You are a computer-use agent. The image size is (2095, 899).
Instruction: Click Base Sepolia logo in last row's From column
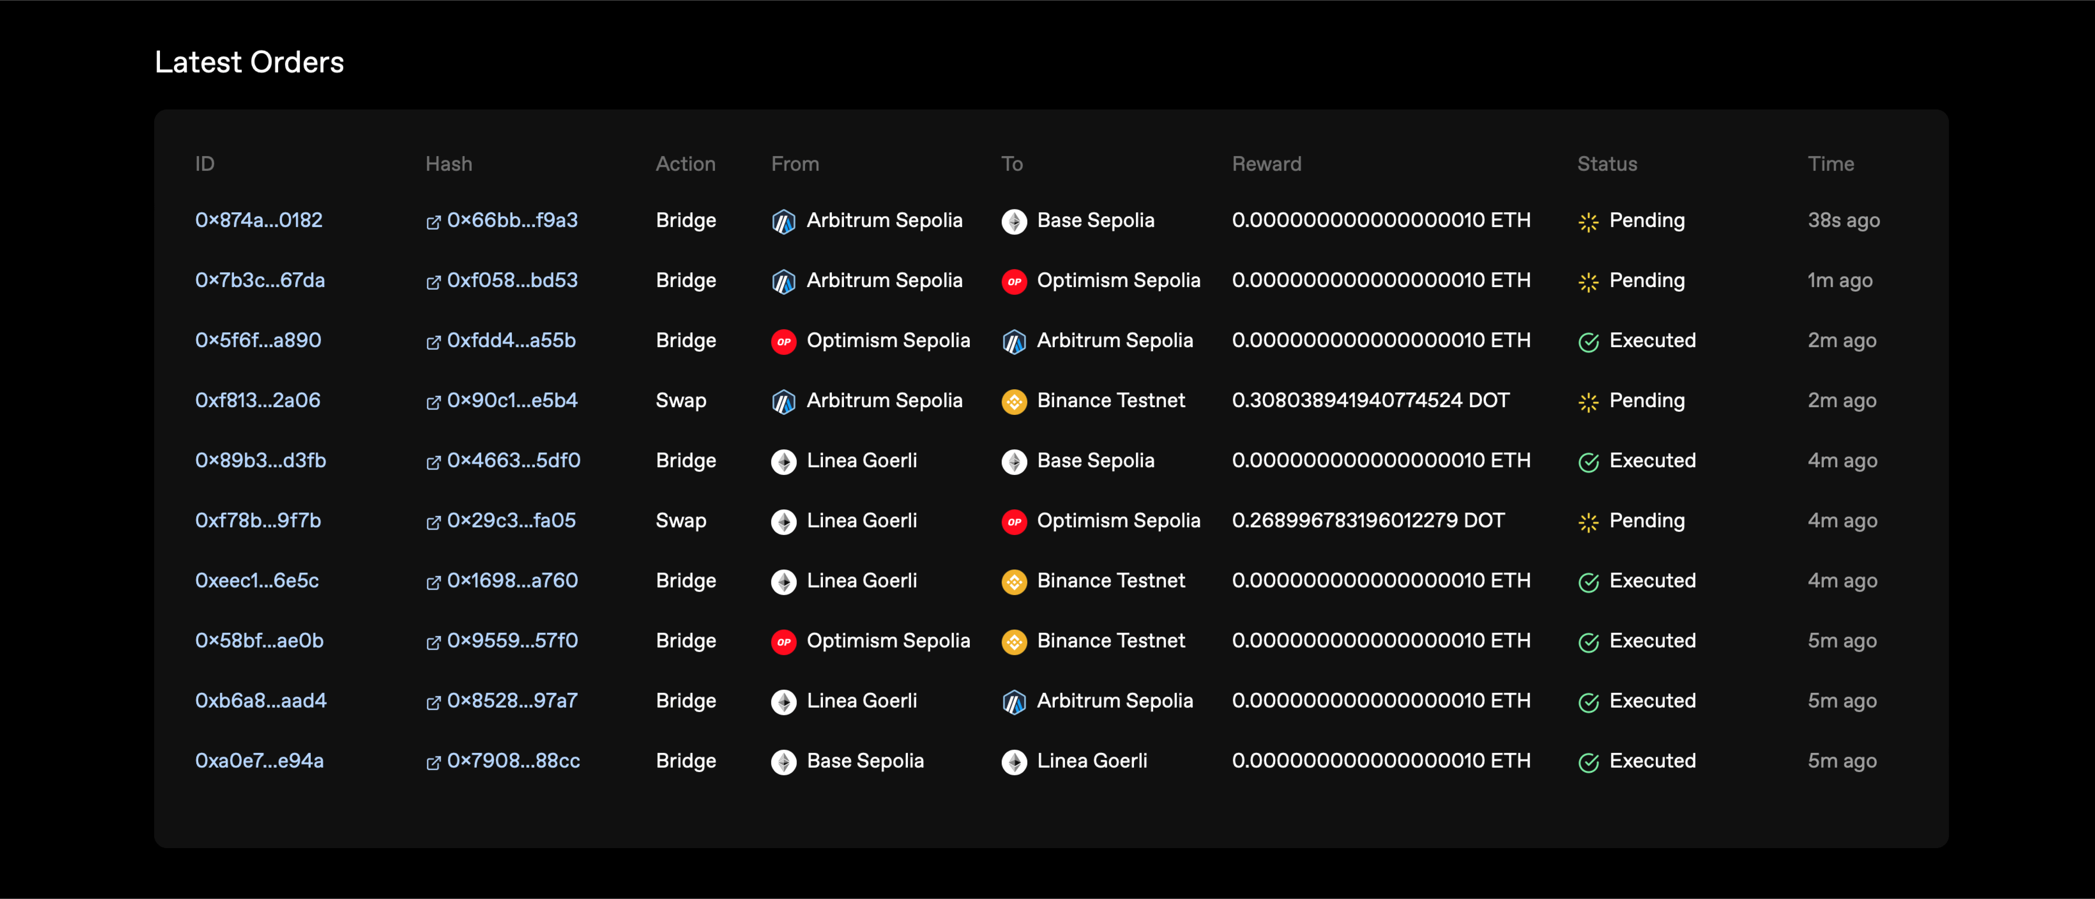click(x=783, y=762)
